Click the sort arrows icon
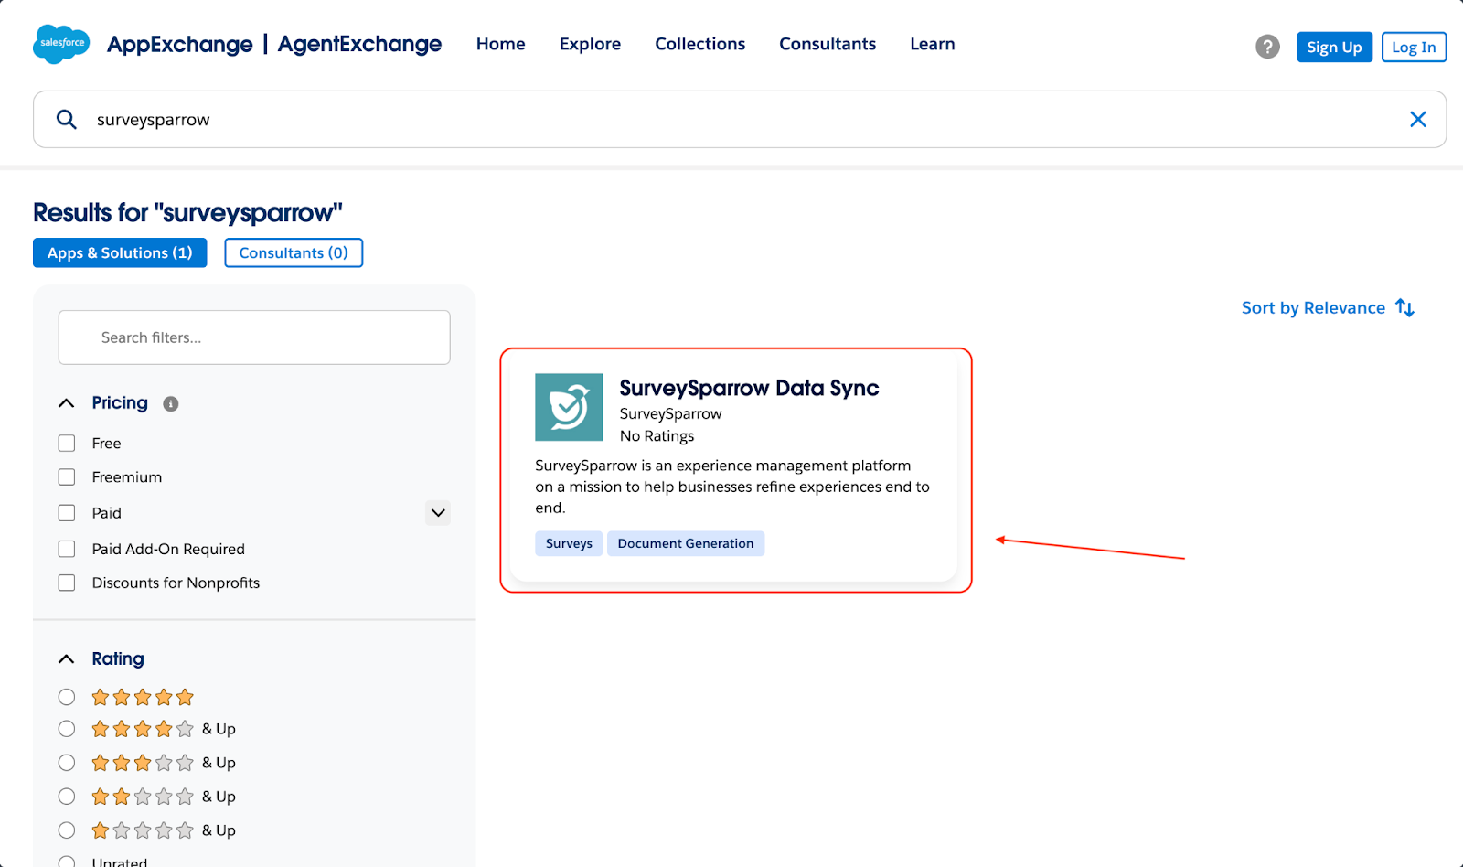 coord(1405,308)
